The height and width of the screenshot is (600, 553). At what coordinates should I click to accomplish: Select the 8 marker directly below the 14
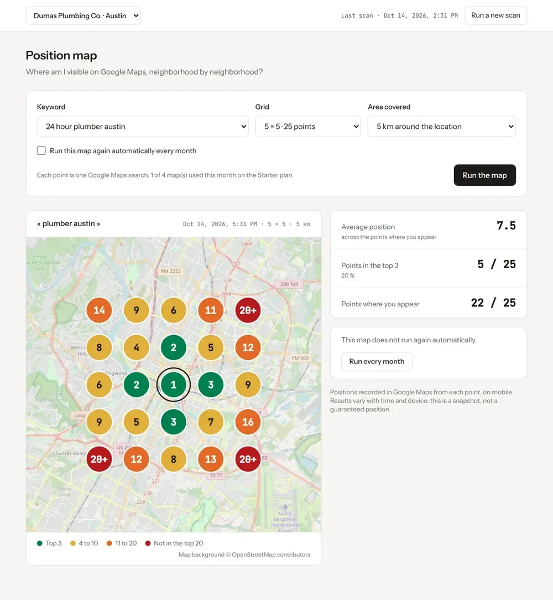pyautogui.click(x=99, y=347)
